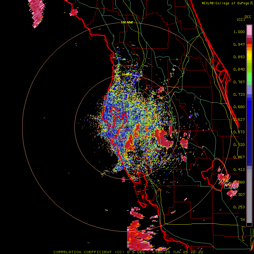Viewport: 254px width, 254px height.
Task: Click the 0.307 color scale value
Action: click(x=239, y=194)
